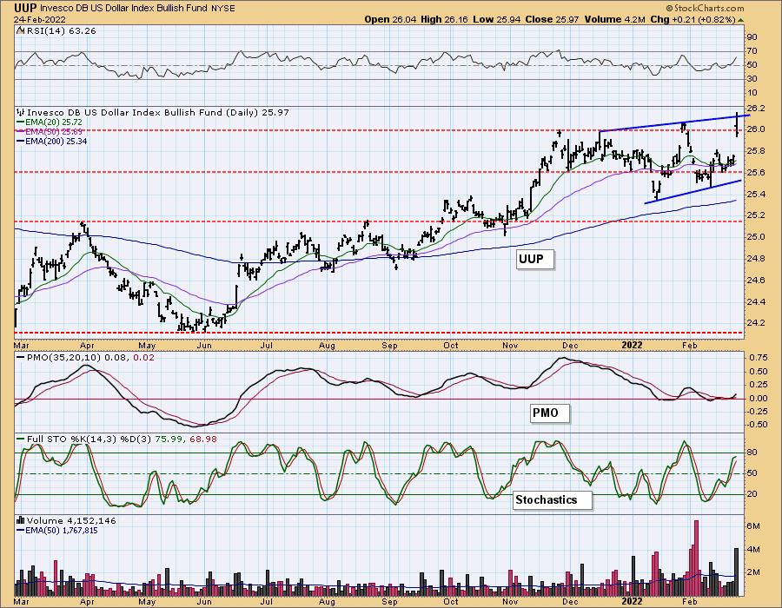
Task: Click the ©StockCharts.com attribution
Action: [706, 8]
